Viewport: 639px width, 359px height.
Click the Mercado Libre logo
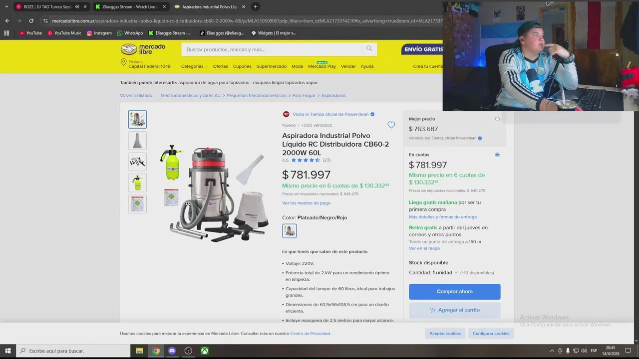143,49
